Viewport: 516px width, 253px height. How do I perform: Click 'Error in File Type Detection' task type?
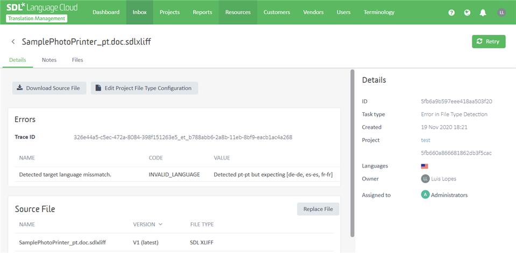[x=454, y=114]
